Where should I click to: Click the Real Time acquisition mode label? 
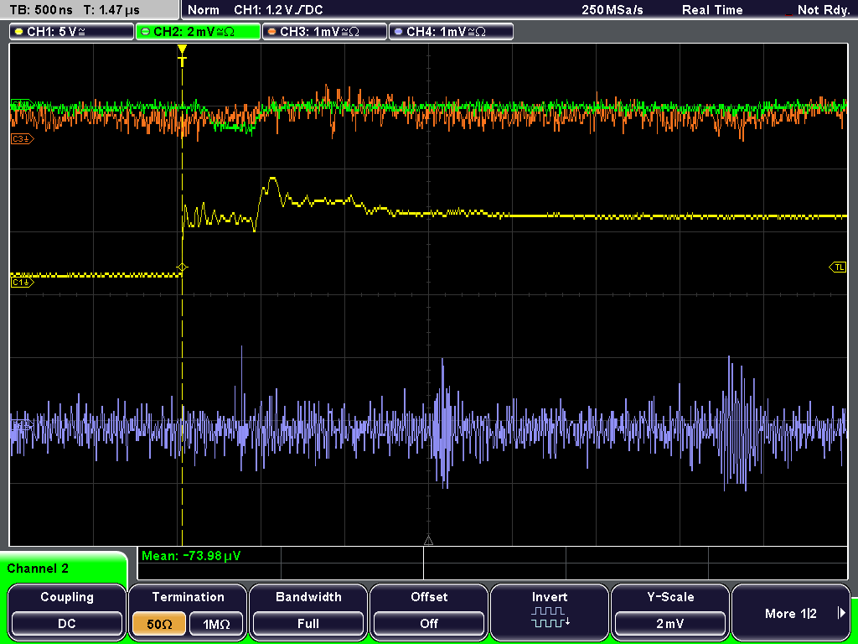(712, 10)
